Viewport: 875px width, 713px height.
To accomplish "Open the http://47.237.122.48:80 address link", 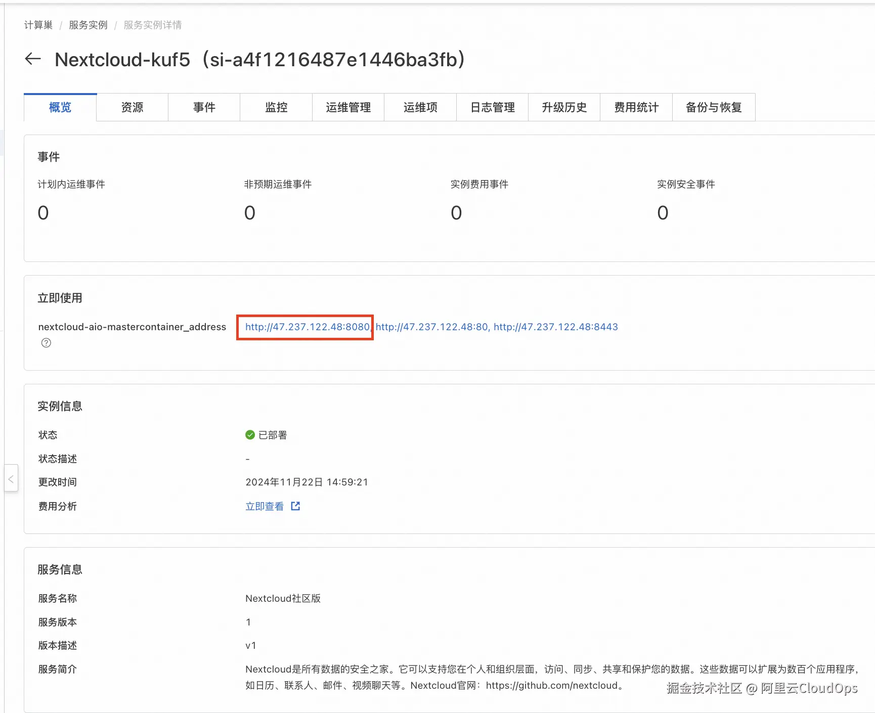I will pos(431,327).
